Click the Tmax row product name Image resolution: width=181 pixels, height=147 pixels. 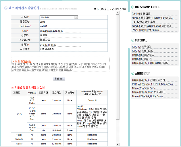[x=19, y=135]
